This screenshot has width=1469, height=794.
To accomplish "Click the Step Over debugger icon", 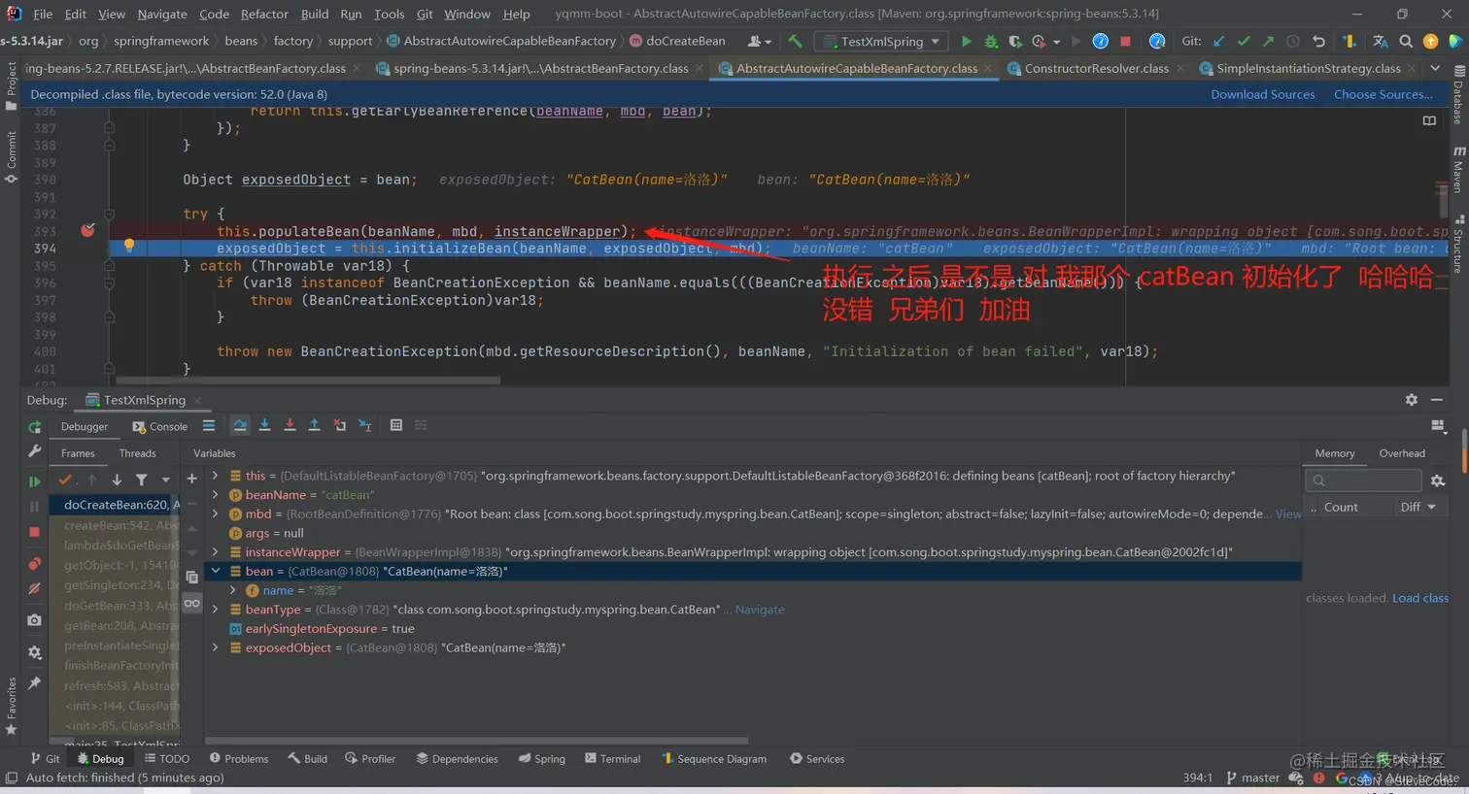I will tap(240, 425).
